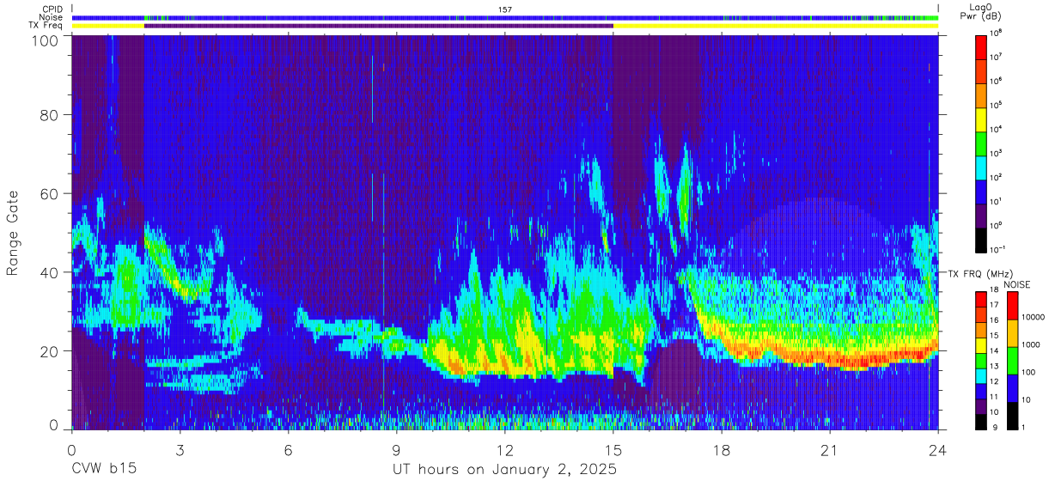Pick the red band of the NOISE colorbar
The image size is (1055, 487).
[x=1013, y=306]
